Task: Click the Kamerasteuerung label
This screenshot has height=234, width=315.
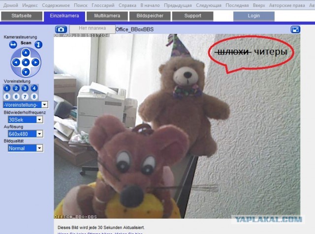Action: 20,37
